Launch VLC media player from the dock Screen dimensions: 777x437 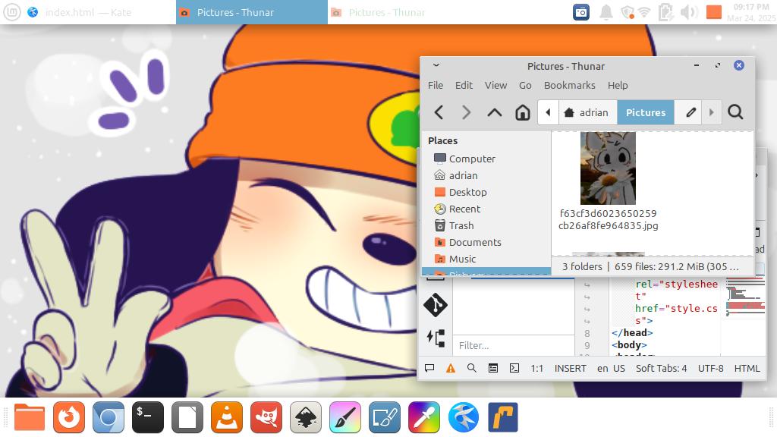click(x=226, y=417)
